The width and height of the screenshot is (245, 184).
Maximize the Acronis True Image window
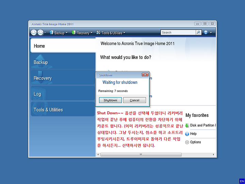(x=205, y=24)
